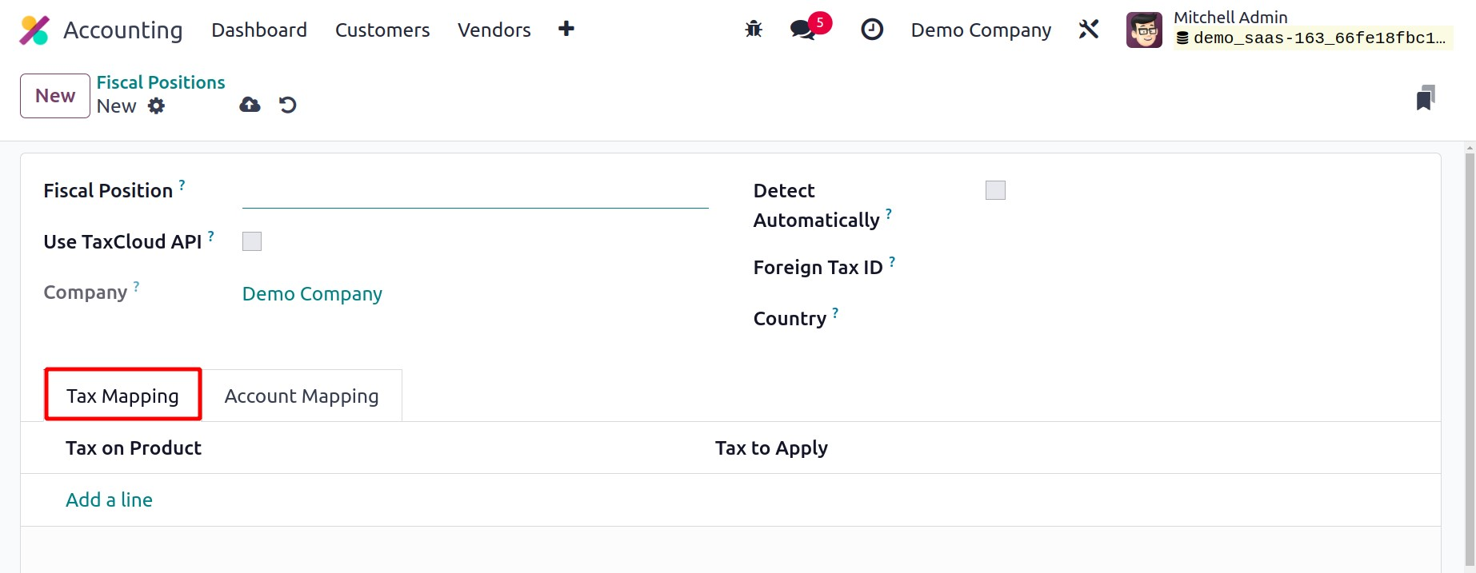The width and height of the screenshot is (1476, 573).
Task: Open the activities clock icon
Action: (x=871, y=30)
